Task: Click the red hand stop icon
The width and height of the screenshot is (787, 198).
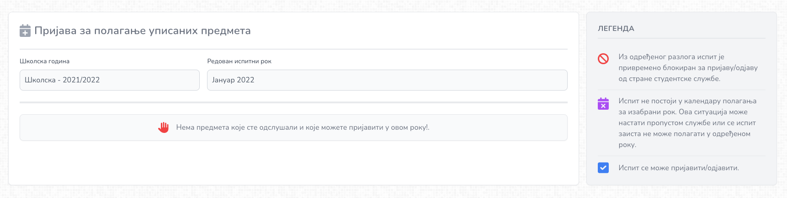Action: (164, 127)
